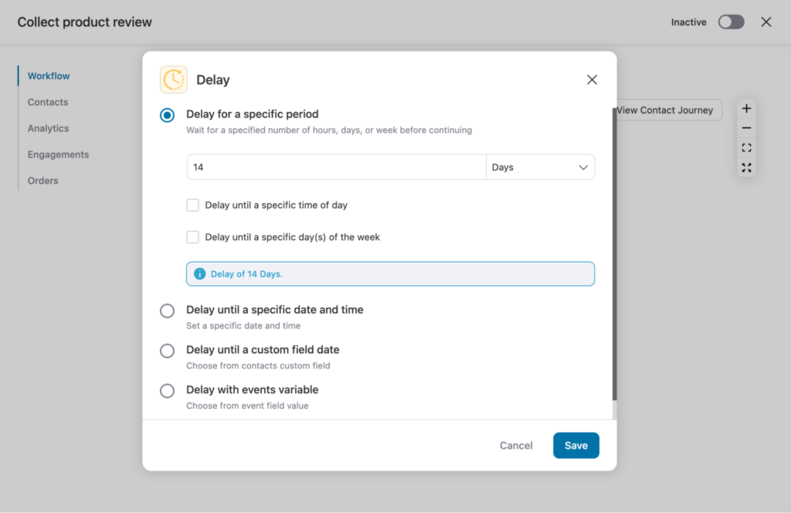This screenshot has width=791, height=513.
Task: Open the Engagements section from sidebar
Action: point(58,155)
